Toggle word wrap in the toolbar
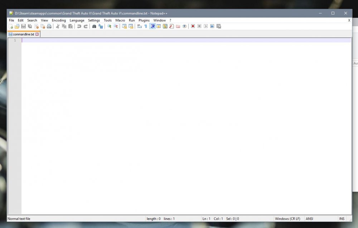 tap(139, 26)
